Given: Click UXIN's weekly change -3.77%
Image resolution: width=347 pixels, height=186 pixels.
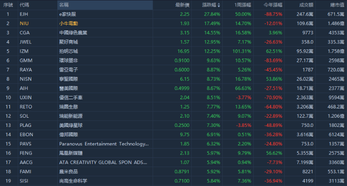Looking at the screenshot, I should click(244, 97).
